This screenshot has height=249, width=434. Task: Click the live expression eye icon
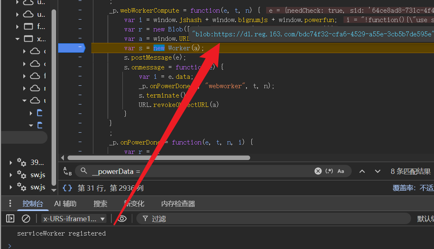122,219
